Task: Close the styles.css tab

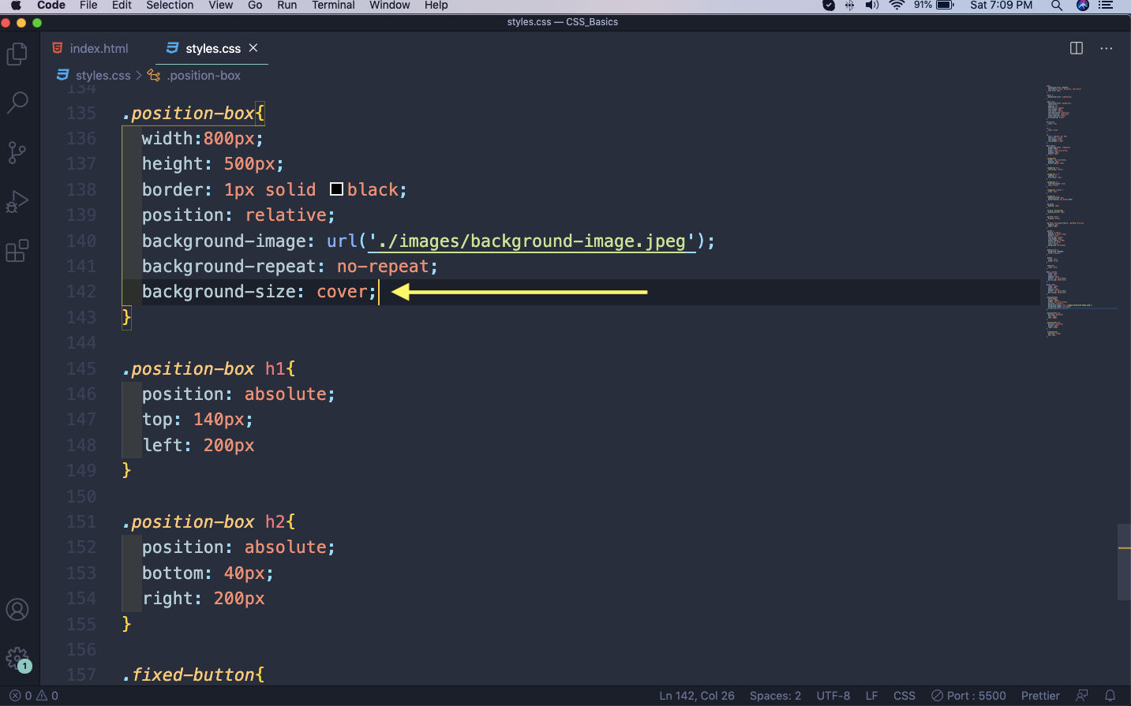Action: [253, 48]
